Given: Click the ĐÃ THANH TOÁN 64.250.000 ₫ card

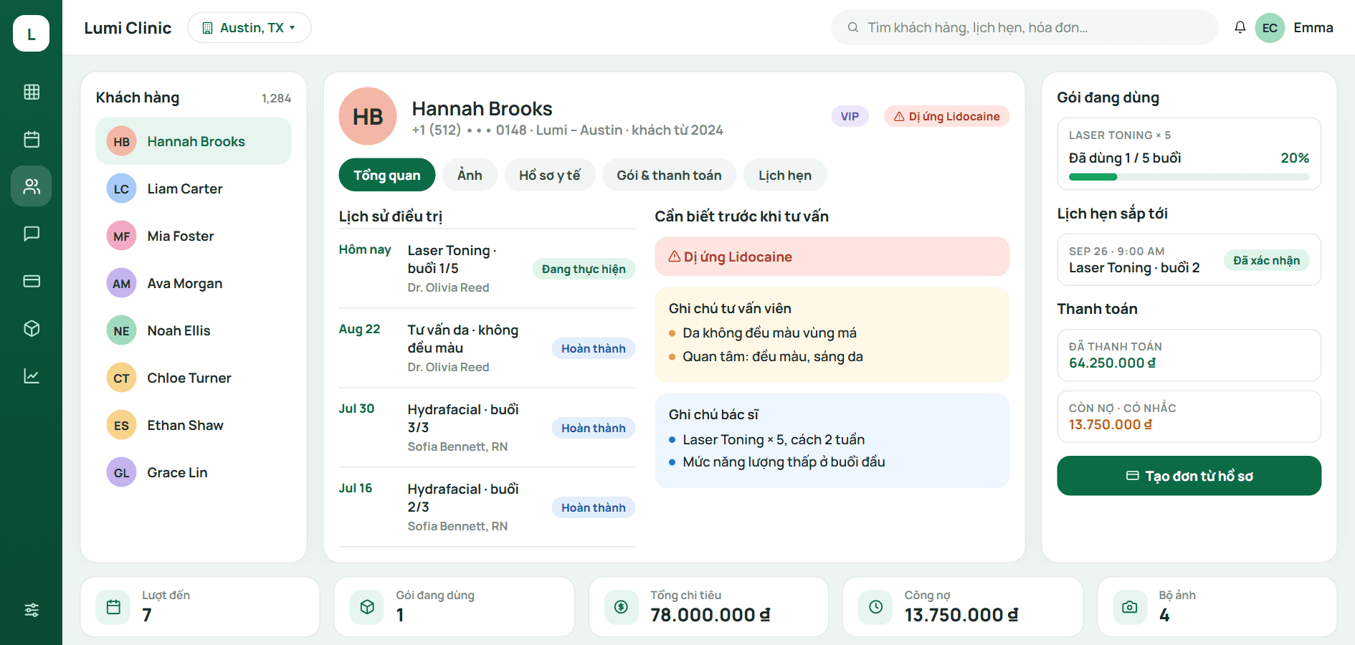Looking at the screenshot, I should 1189,355.
